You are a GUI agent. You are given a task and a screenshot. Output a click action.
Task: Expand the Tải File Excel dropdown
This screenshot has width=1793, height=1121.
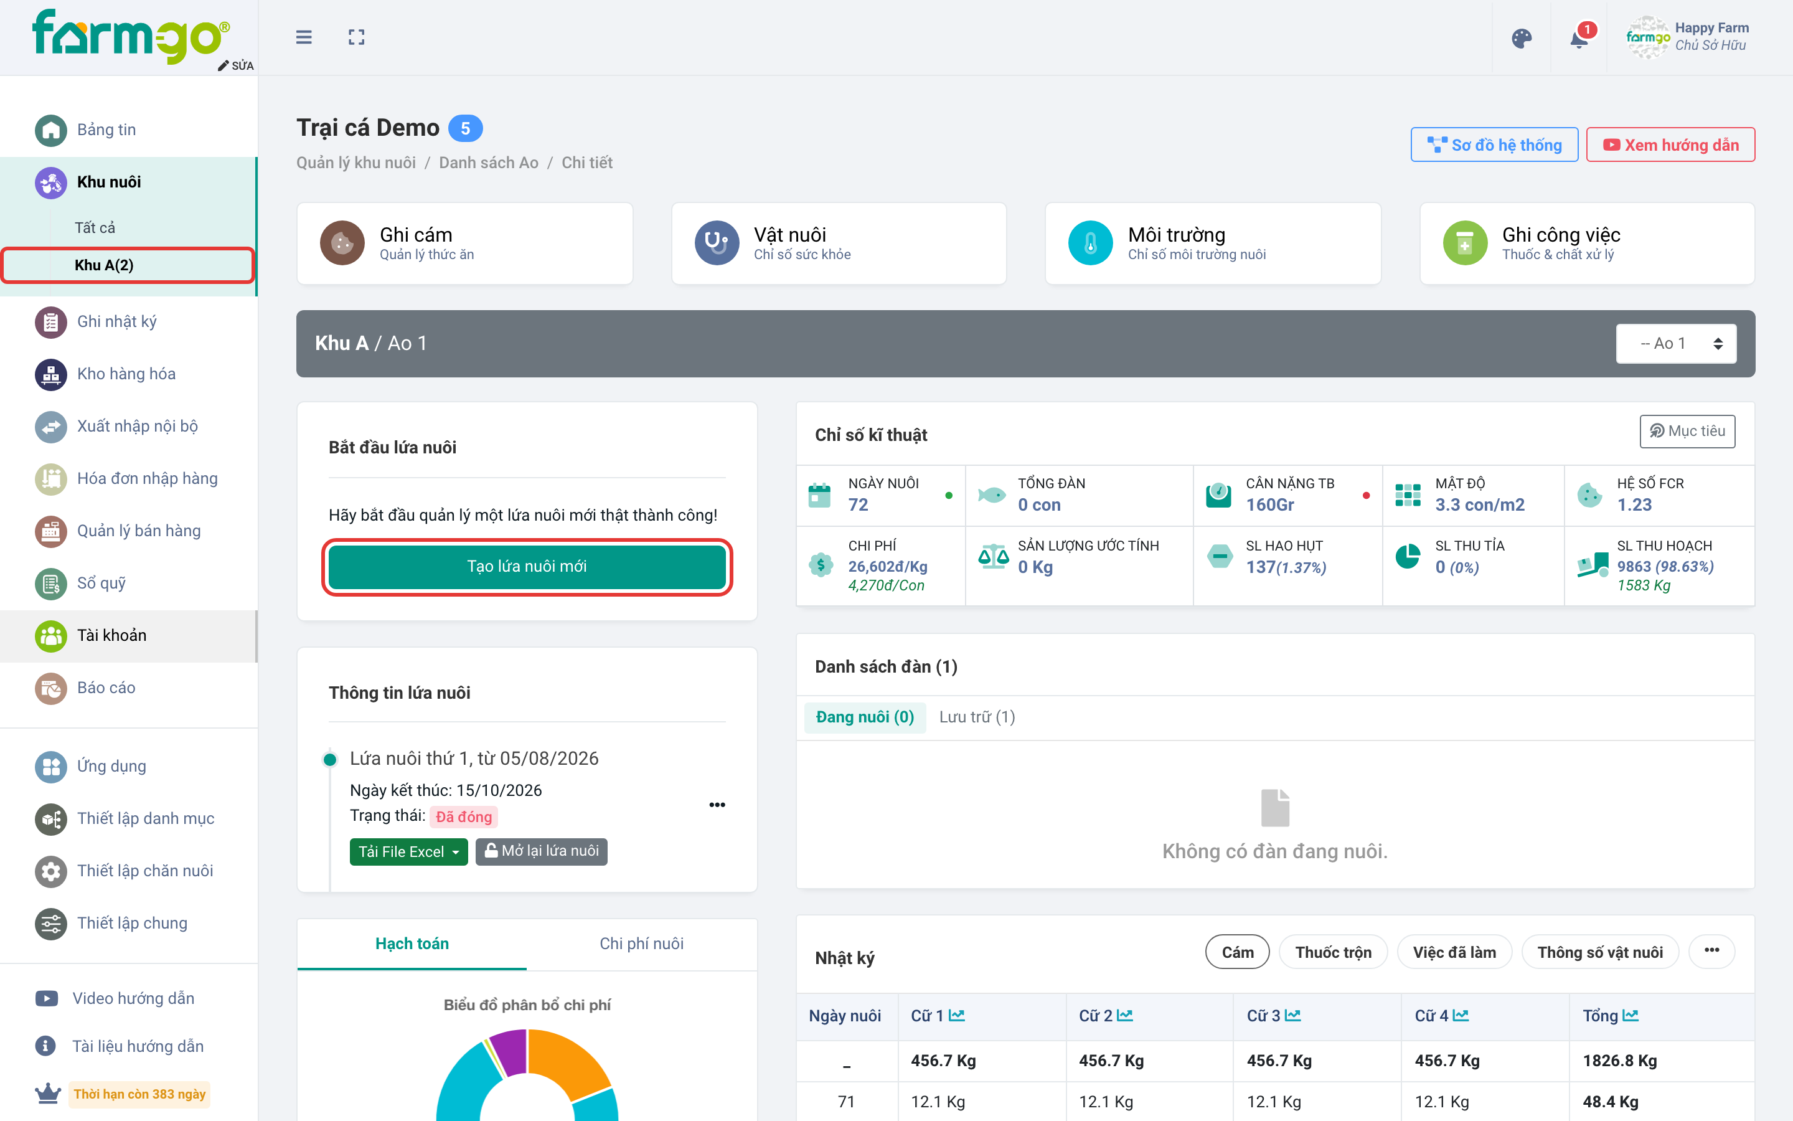408,852
